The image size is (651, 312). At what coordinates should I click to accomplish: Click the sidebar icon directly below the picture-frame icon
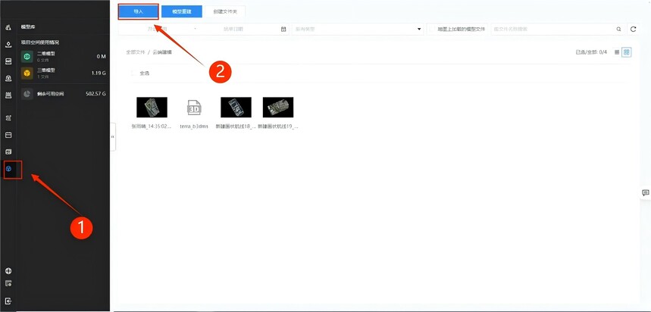pos(8,79)
